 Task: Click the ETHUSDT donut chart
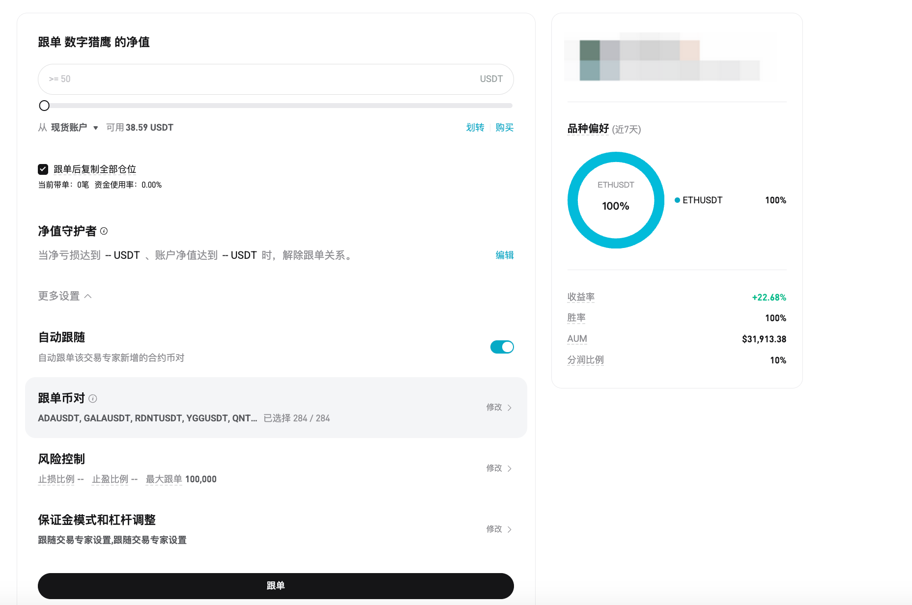point(616,200)
